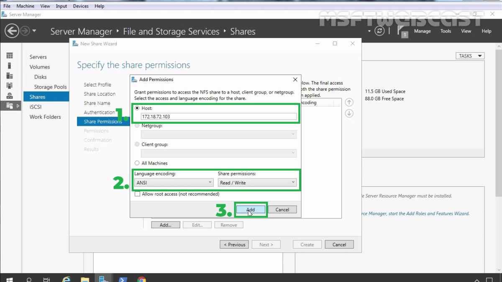Viewport: 502px width, 282px height.
Task: Select the Client group radio button
Action: click(x=137, y=144)
